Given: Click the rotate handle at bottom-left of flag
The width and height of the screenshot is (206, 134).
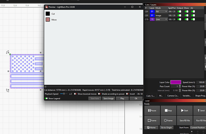Looking at the screenshot, I should pyautogui.click(x=8, y=90).
